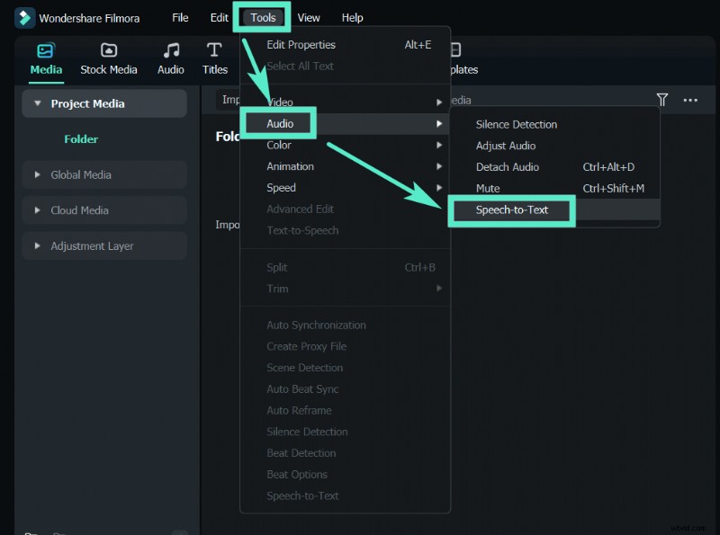Screen dimensions: 720x535
Task: Select the Folder item under Project Media
Action: [81, 139]
